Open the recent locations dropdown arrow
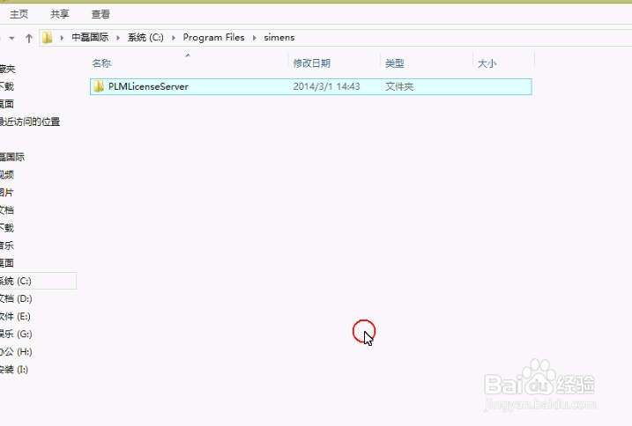The image size is (632, 426). click(11, 38)
